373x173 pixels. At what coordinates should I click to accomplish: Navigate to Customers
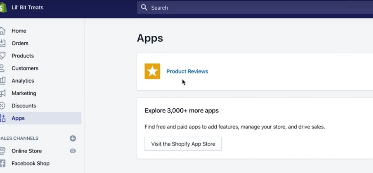click(25, 68)
